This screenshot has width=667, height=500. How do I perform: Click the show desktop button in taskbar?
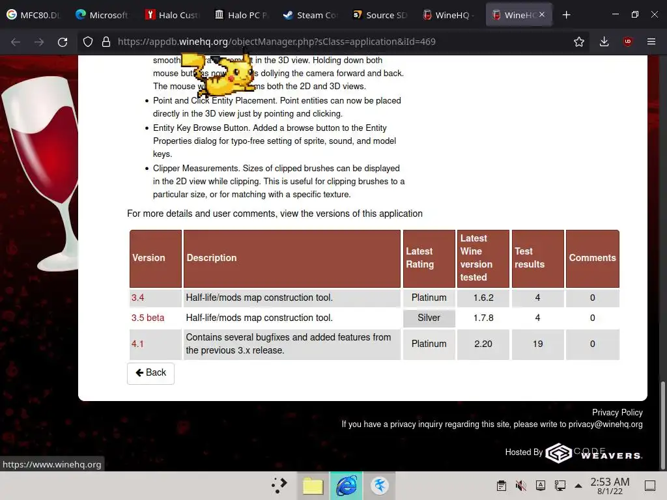tap(650, 486)
